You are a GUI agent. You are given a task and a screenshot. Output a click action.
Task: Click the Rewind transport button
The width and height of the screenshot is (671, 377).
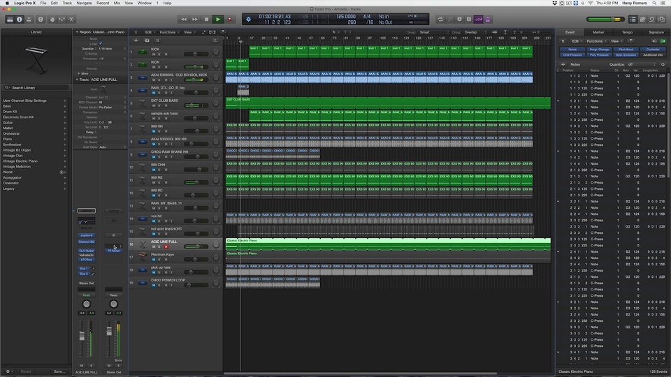(x=184, y=20)
